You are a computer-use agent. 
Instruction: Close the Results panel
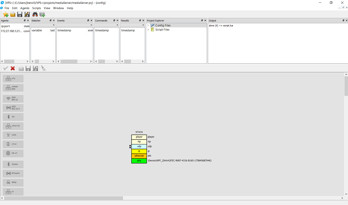point(143,21)
